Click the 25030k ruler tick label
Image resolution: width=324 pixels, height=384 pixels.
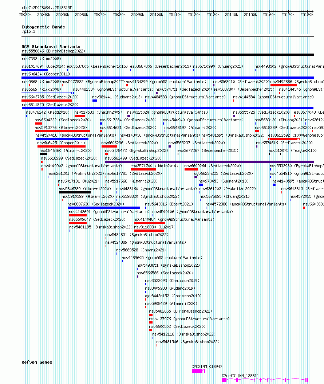25,15
